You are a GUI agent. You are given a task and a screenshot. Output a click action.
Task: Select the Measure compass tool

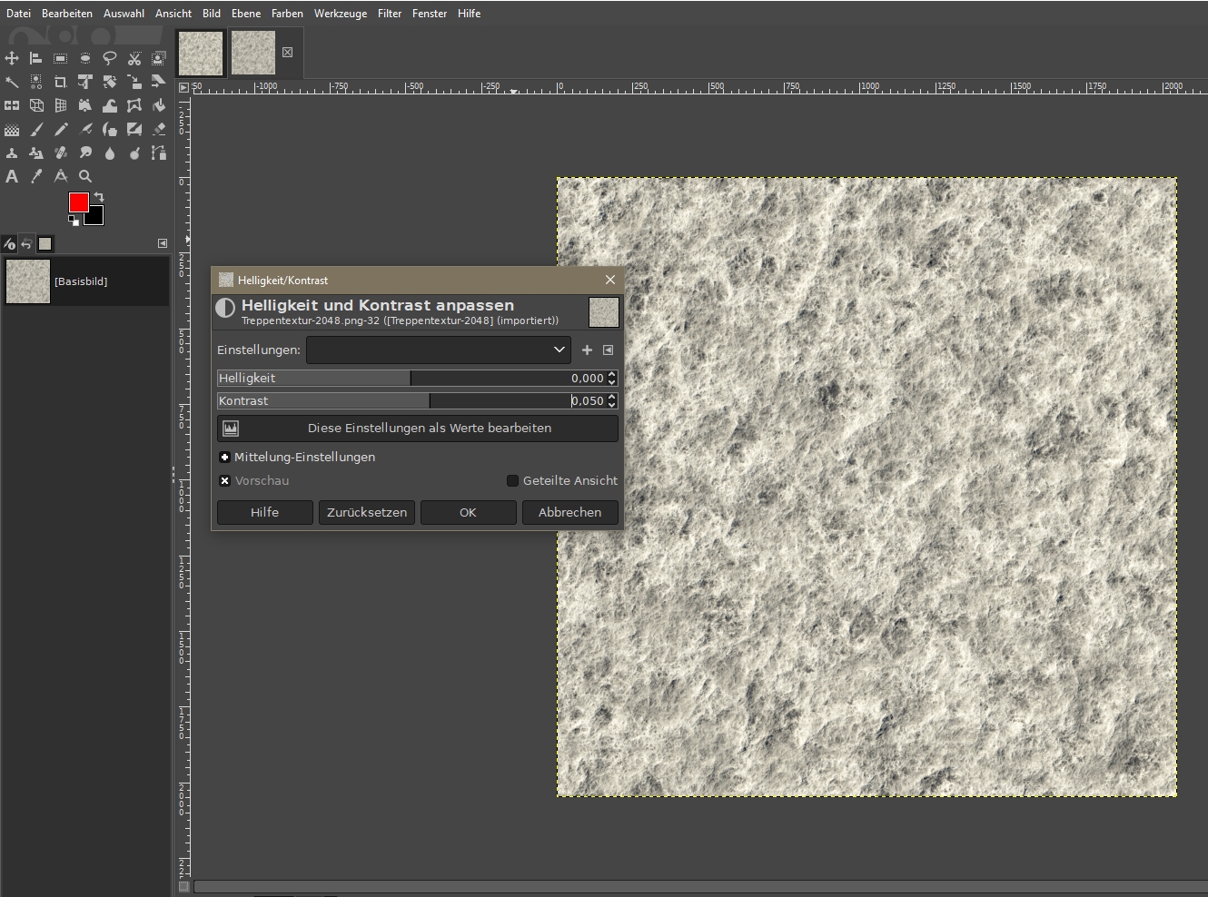(61, 176)
